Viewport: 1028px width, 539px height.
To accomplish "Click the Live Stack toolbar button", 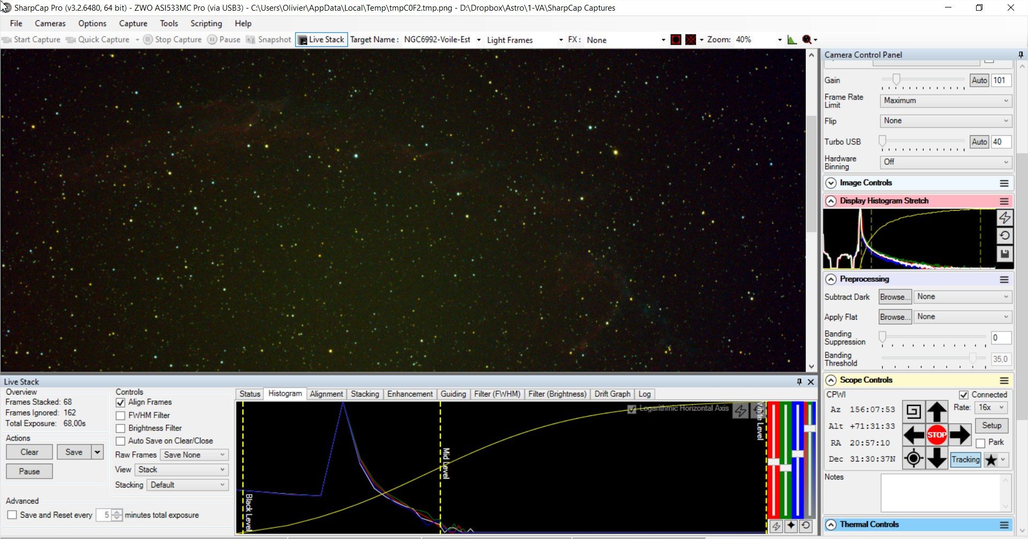I will click(321, 40).
